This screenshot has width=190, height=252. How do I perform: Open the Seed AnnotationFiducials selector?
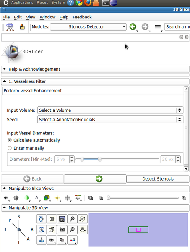(x=110, y=120)
